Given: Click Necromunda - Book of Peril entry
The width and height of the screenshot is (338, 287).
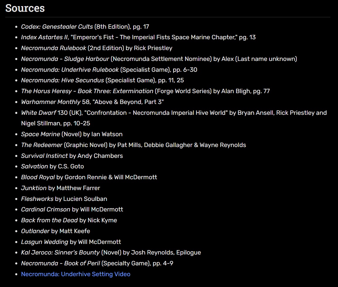Looking at the screenshot, I should click(97, 263).
